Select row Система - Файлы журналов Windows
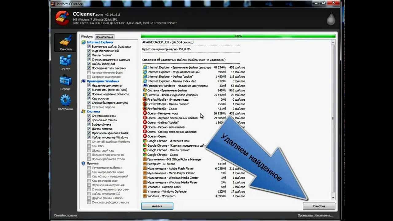This screenshot has height=221, width=393. [x=194, y=95]
